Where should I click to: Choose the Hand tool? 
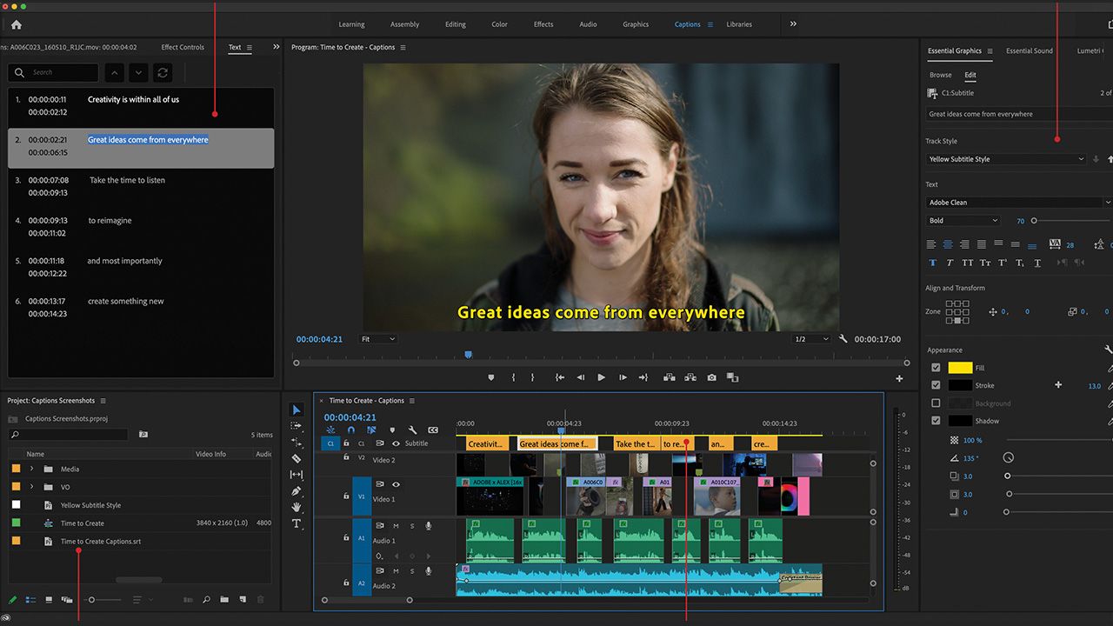[297, 507]
